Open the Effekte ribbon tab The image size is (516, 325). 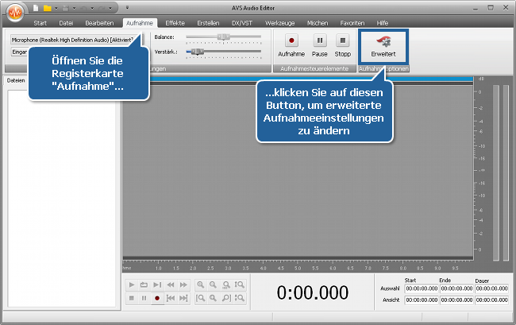[175, 23]
